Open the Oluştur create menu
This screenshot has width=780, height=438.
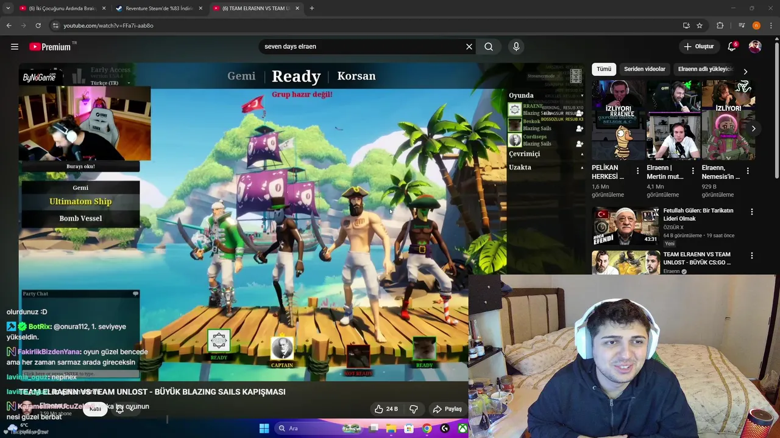[x=698, y=47]
